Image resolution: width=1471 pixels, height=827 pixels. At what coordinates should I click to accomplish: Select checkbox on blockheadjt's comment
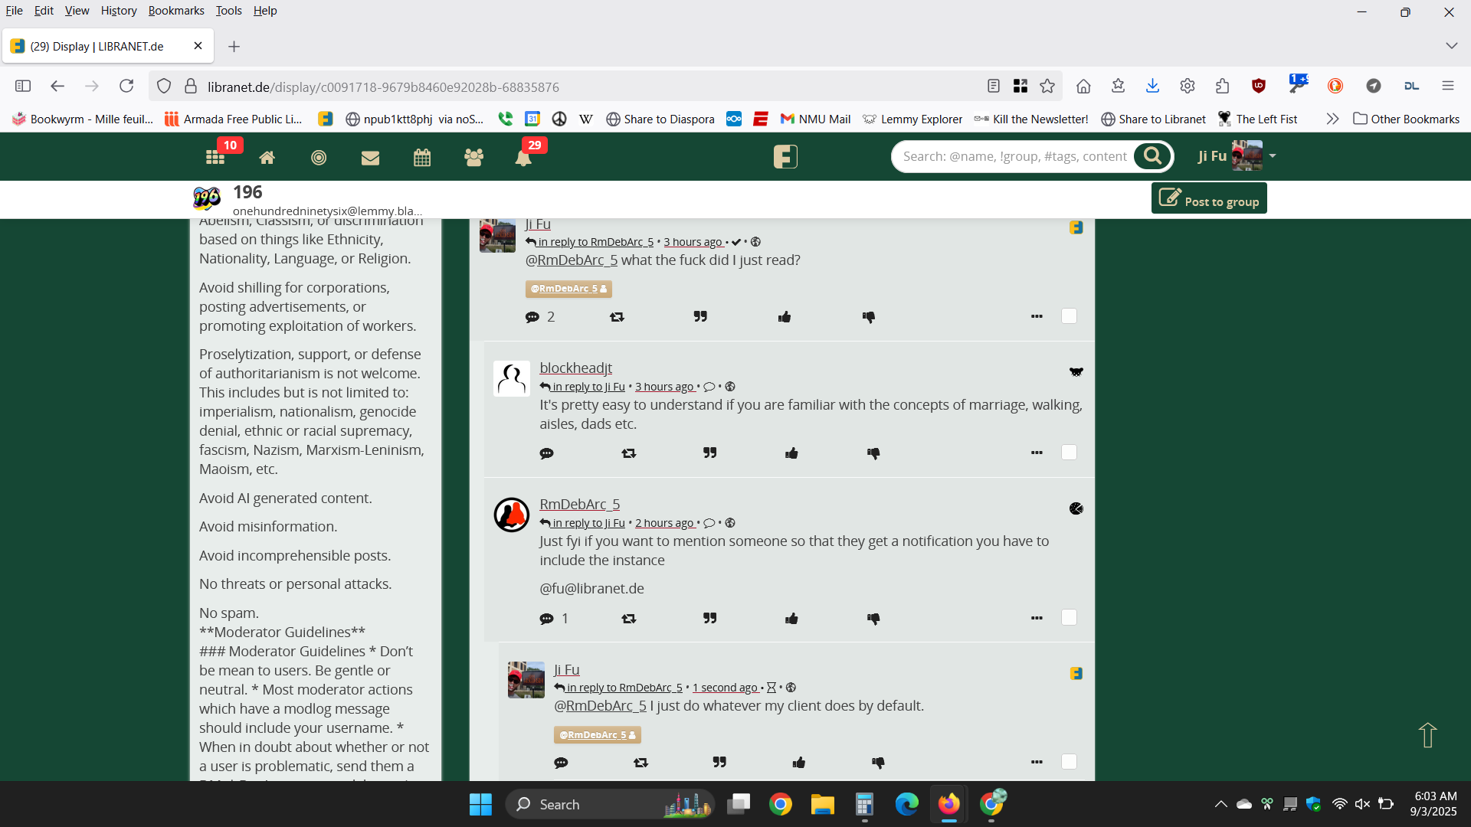(1069, 453)
